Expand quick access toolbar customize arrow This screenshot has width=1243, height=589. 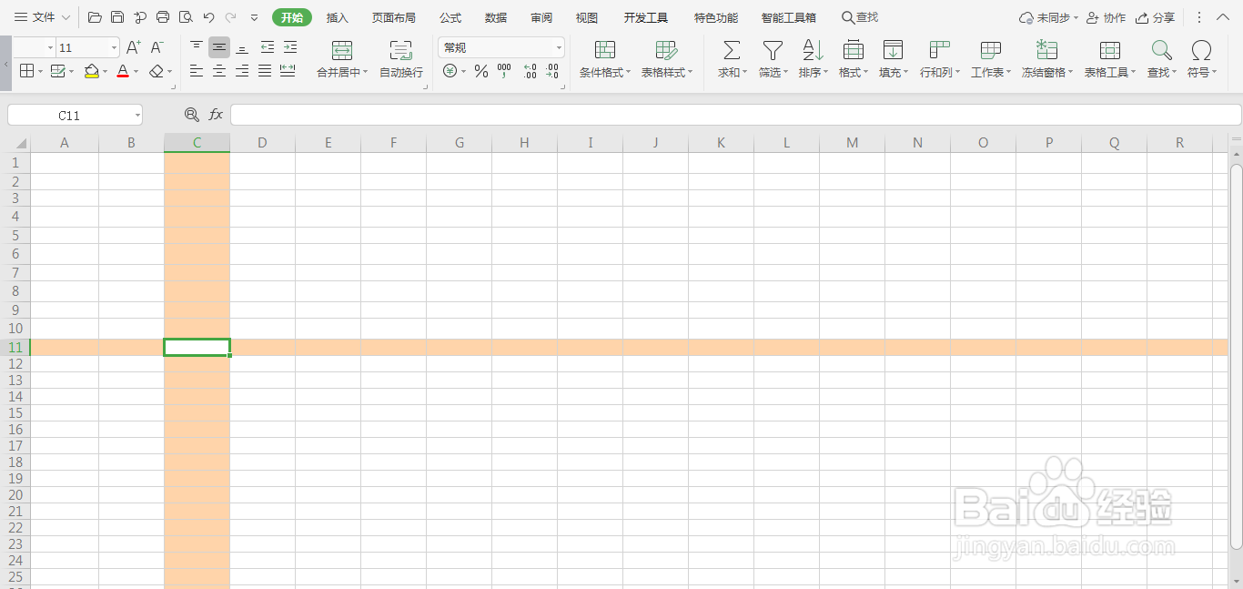click(254, 17)
